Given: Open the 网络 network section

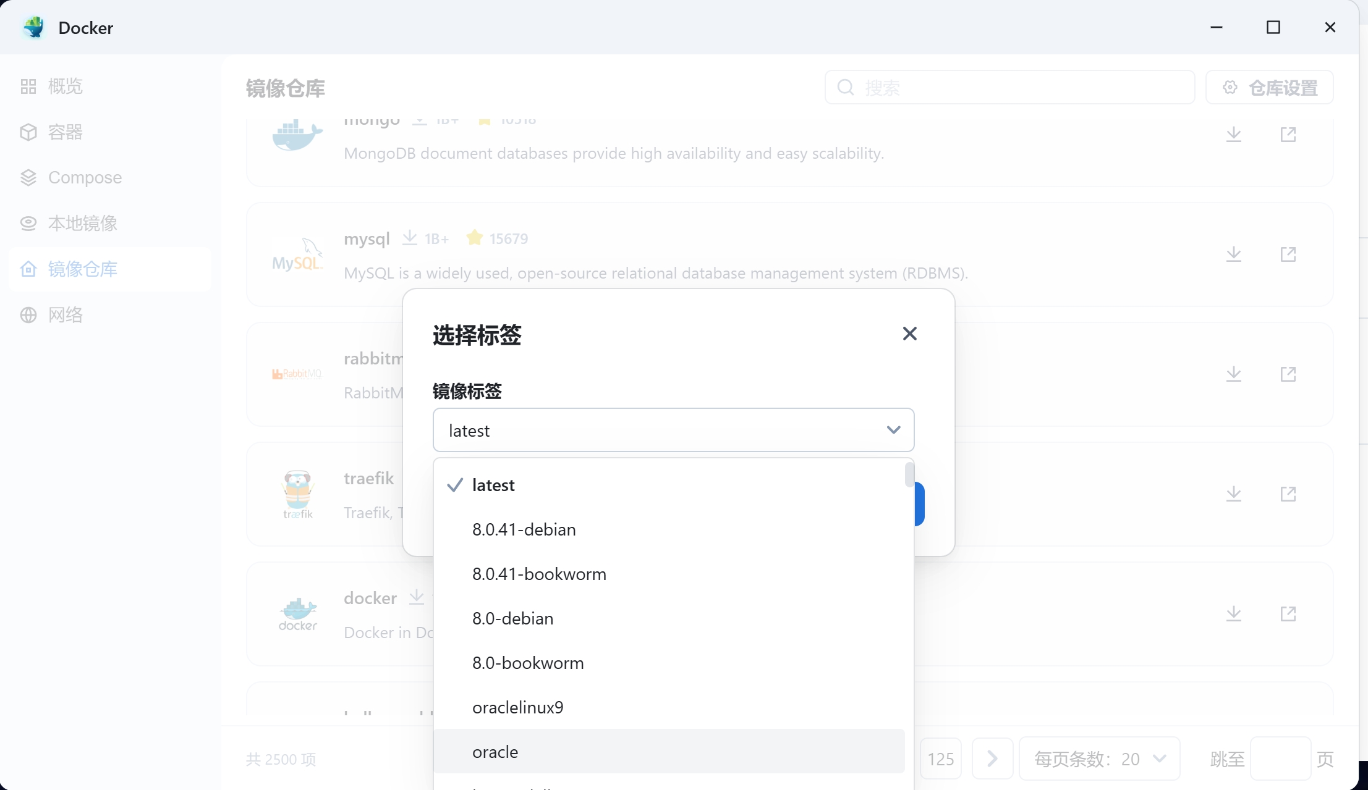Looking at the screenshot, I should pos(110,315).
